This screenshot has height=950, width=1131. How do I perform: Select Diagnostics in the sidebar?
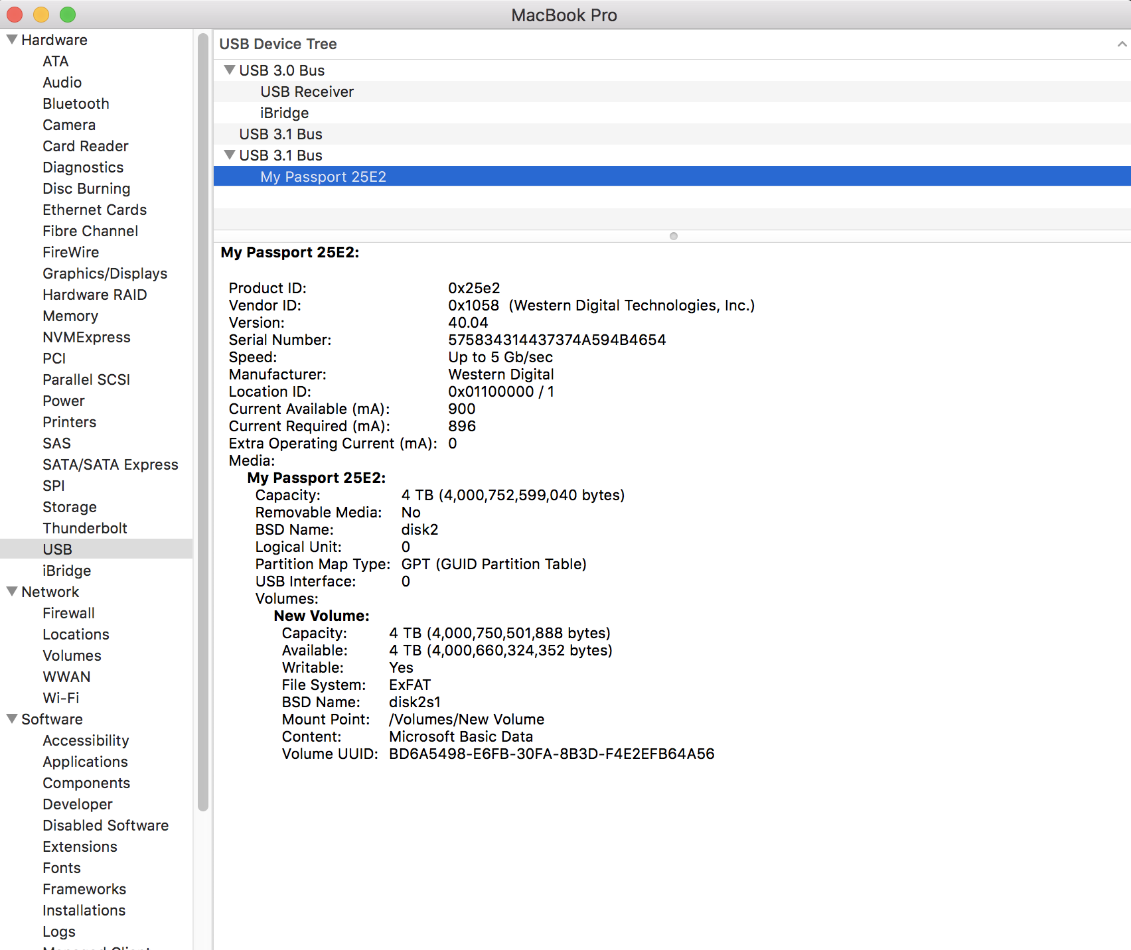pyautogui.click(x=83, y=167)
